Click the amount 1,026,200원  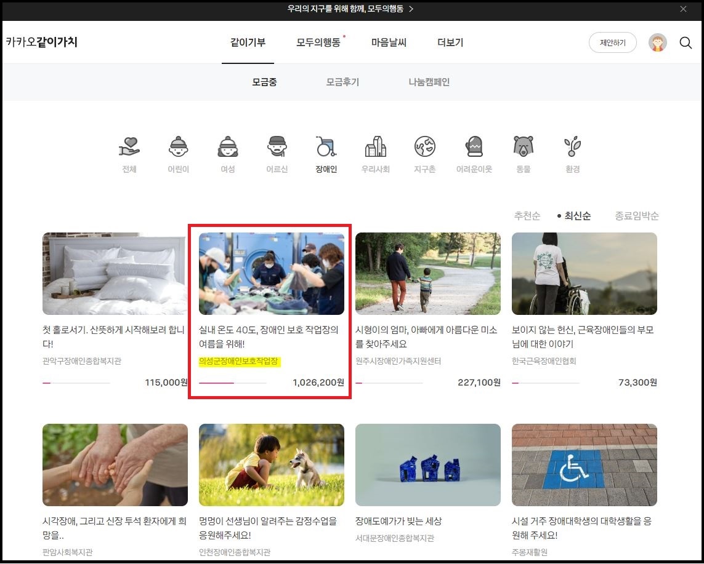point(318,383)
